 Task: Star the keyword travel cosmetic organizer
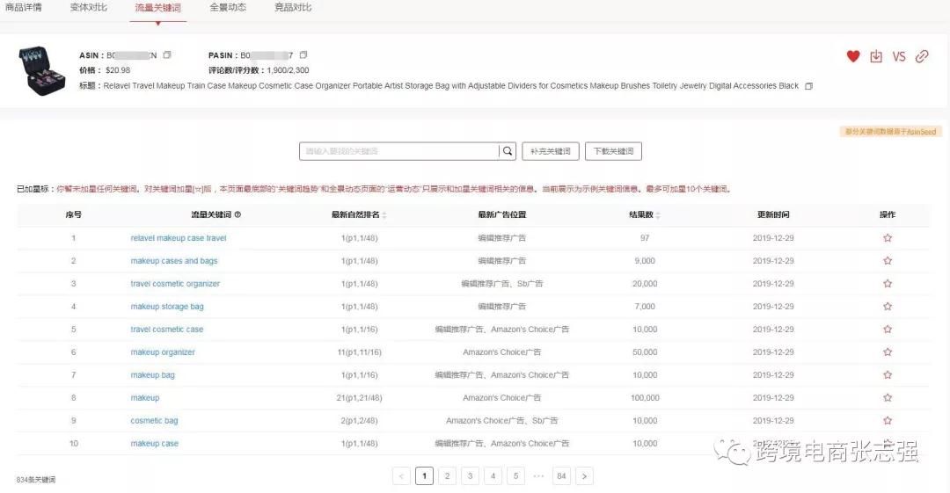coord(888,284)
